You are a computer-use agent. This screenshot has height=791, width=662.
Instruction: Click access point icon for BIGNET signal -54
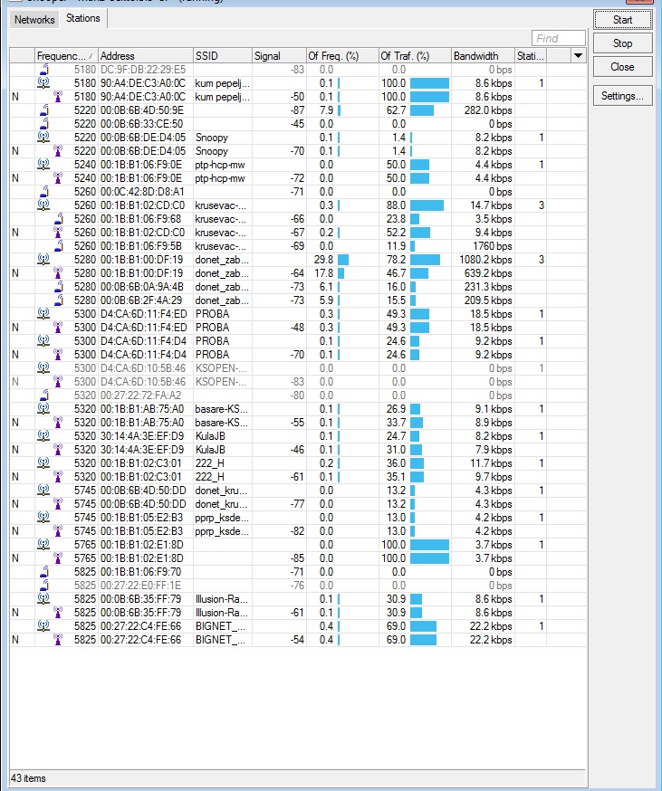coord(58,640)
